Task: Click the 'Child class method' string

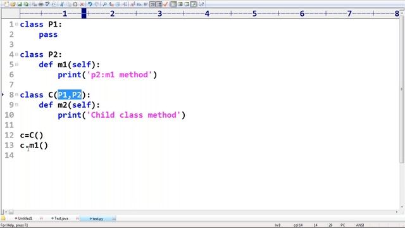Action: click(134, 115)
